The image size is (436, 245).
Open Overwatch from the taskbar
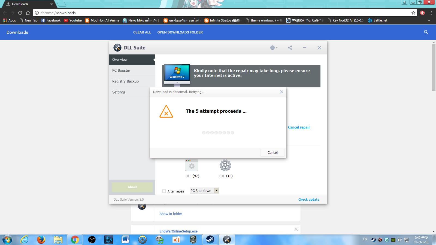143,240
